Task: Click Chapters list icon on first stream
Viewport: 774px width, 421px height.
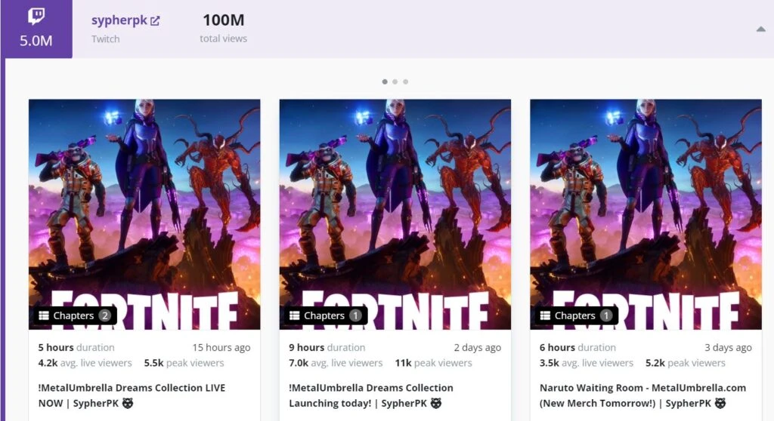Action: click(x=44, y=315)
